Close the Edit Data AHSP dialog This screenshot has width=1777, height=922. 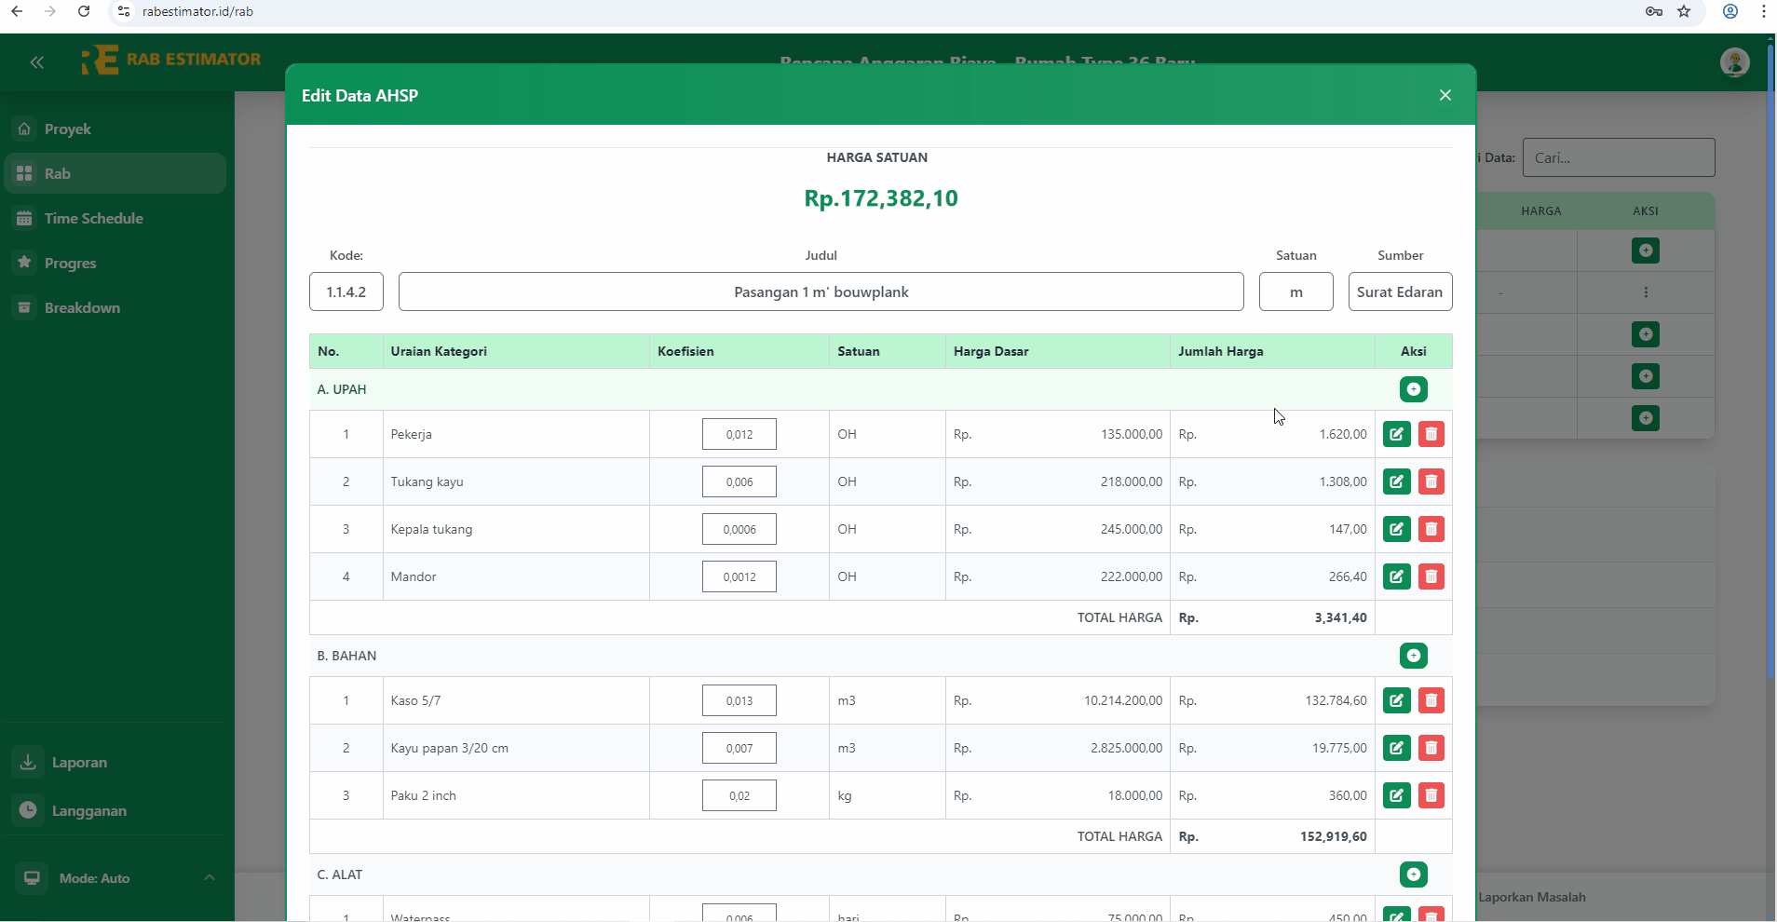point(1445,95)
